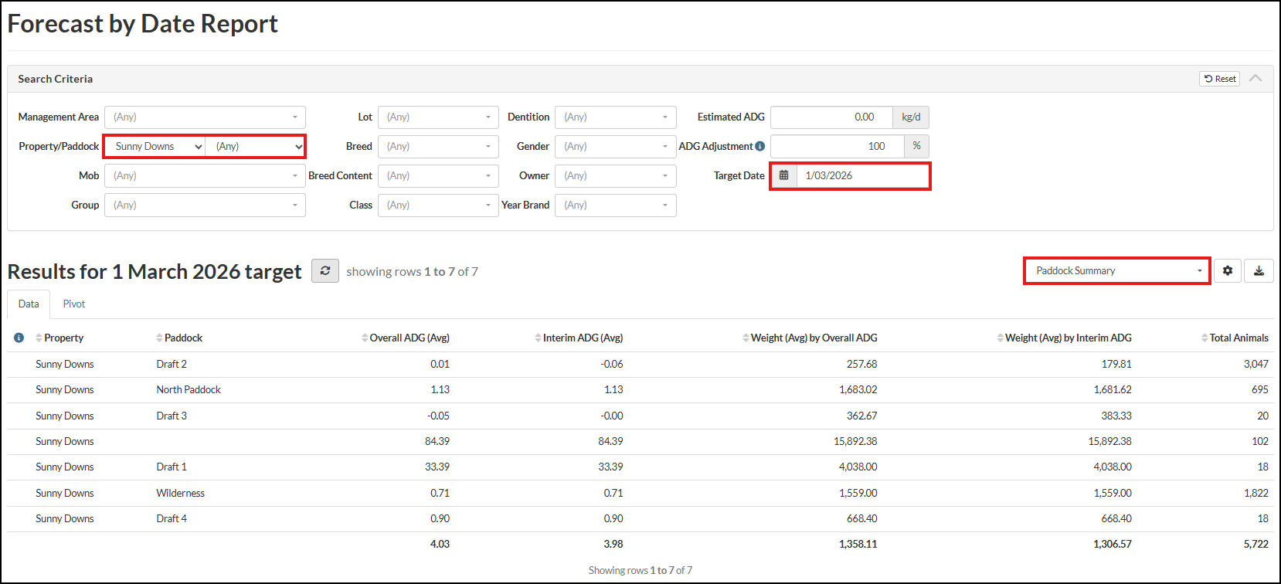The height and width of the screenshot is (584, 1281).
Task: Open the Class dropdown
Action: [x=438, y=205]
